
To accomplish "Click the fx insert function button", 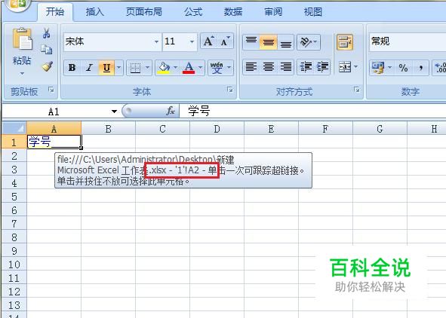I will (170, 111).
